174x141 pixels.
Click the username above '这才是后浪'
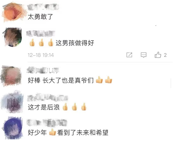47,98
